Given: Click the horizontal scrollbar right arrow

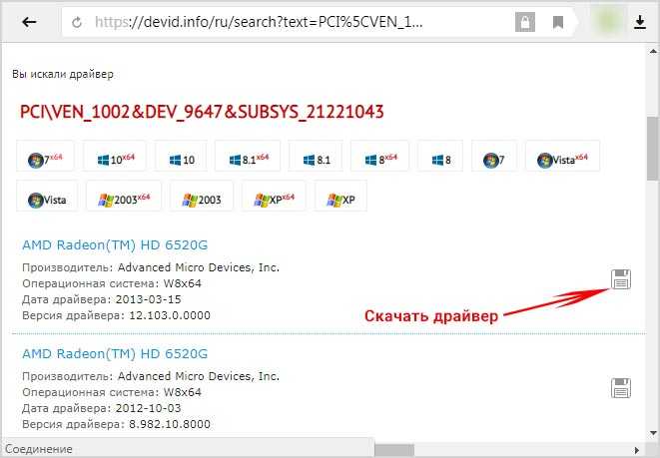Looking at the screenshot, I should 637,450.
